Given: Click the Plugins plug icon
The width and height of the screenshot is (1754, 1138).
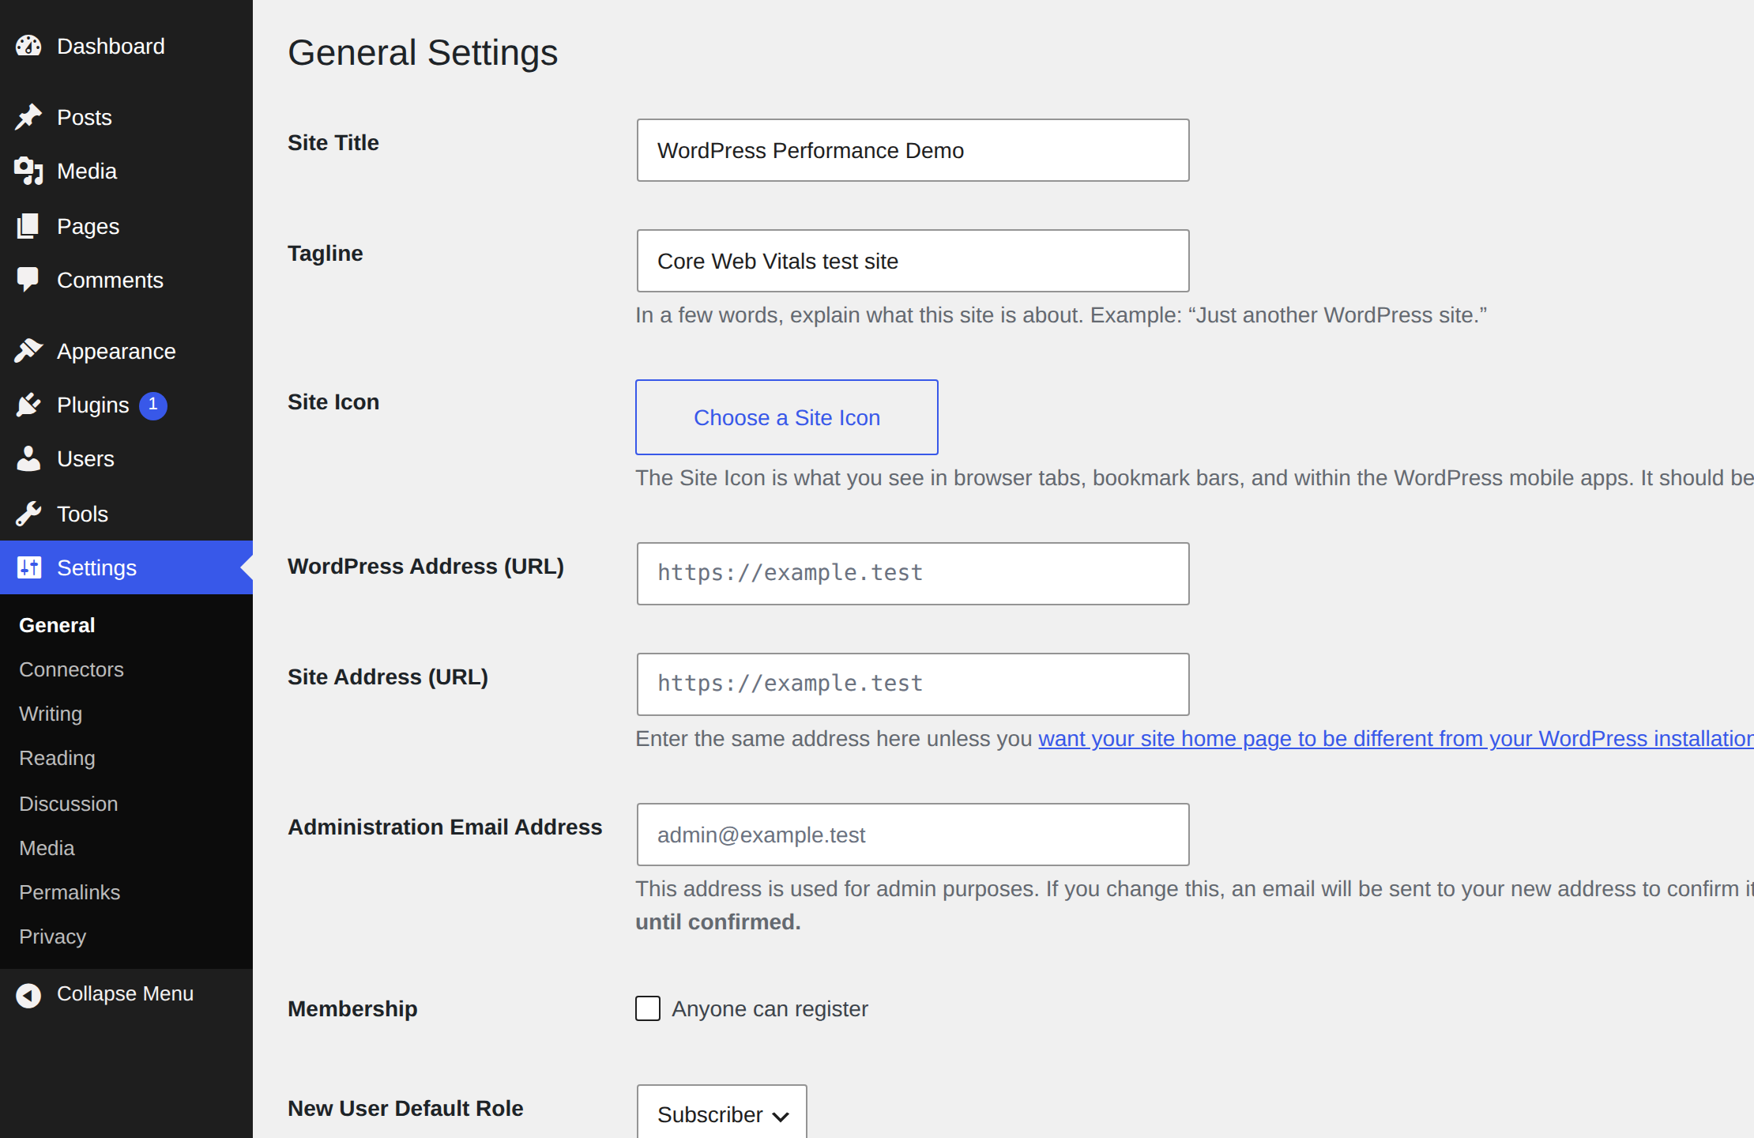Looking at the screenshot, I should click(28, 405).
